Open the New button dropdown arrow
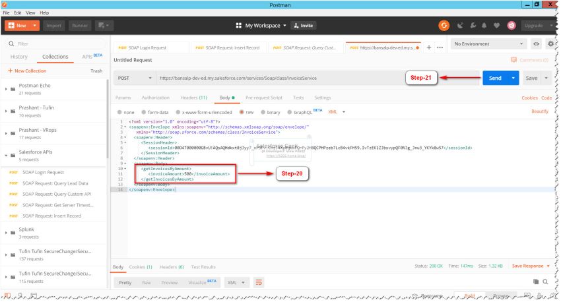Screen dimensions: 561x302 [x=34, y=25]
